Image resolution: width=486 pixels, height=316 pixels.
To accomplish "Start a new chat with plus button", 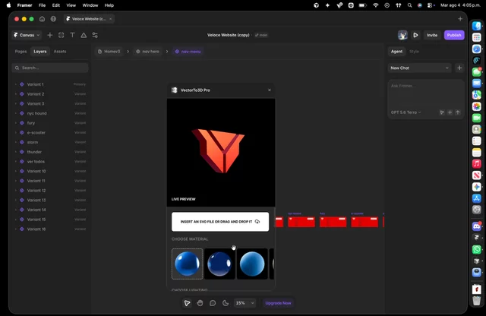I will pyautogui.click(x=459, y=68).
